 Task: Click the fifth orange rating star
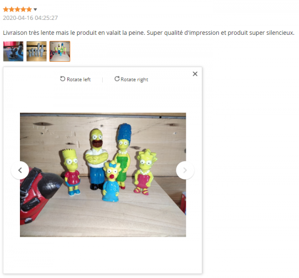coord(29,9)
